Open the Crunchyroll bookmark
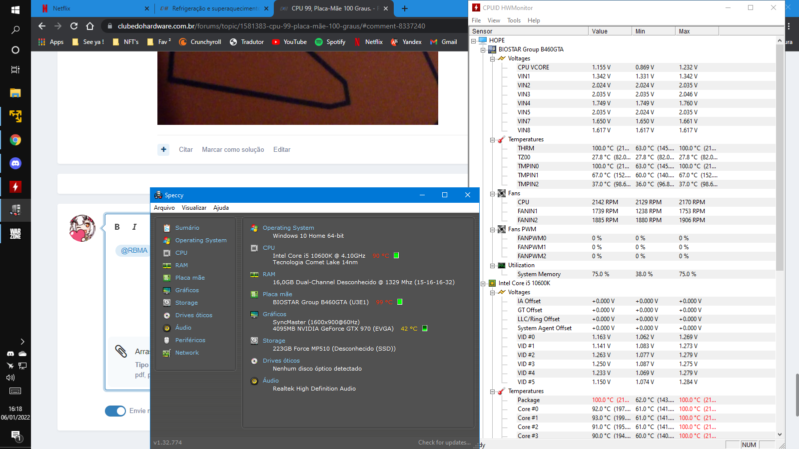The width and height of the screenshot is (799, 449). click(200, 42)
